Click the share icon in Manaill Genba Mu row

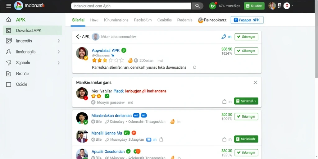[x=161, y=139]
